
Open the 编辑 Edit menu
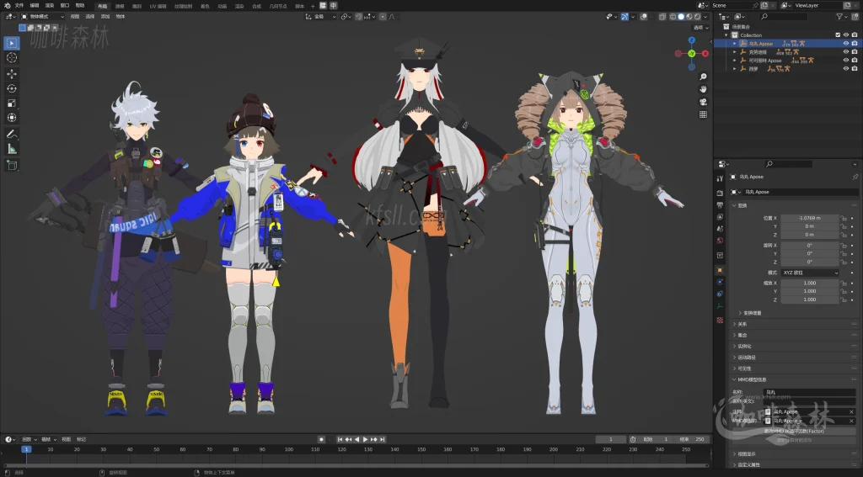(x=35, y=6)
